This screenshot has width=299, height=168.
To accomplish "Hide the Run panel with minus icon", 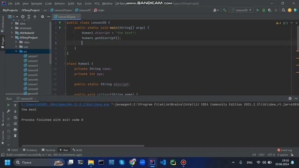I will [x=296, y=98].
